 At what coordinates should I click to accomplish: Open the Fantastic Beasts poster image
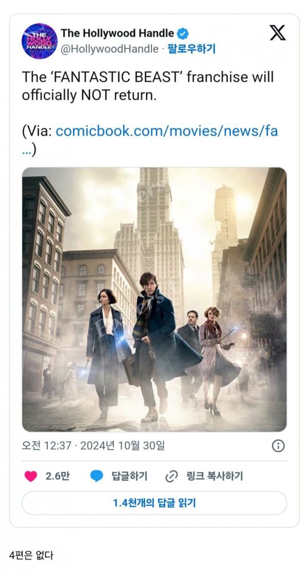[x=154, y=299]
